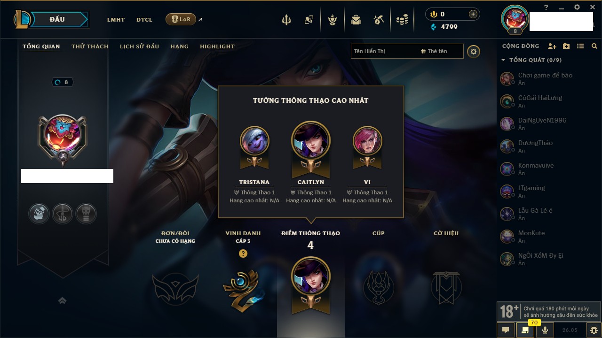Click the new folder icon in social panel
Screen dimensions: 602x338
(566, 46)
